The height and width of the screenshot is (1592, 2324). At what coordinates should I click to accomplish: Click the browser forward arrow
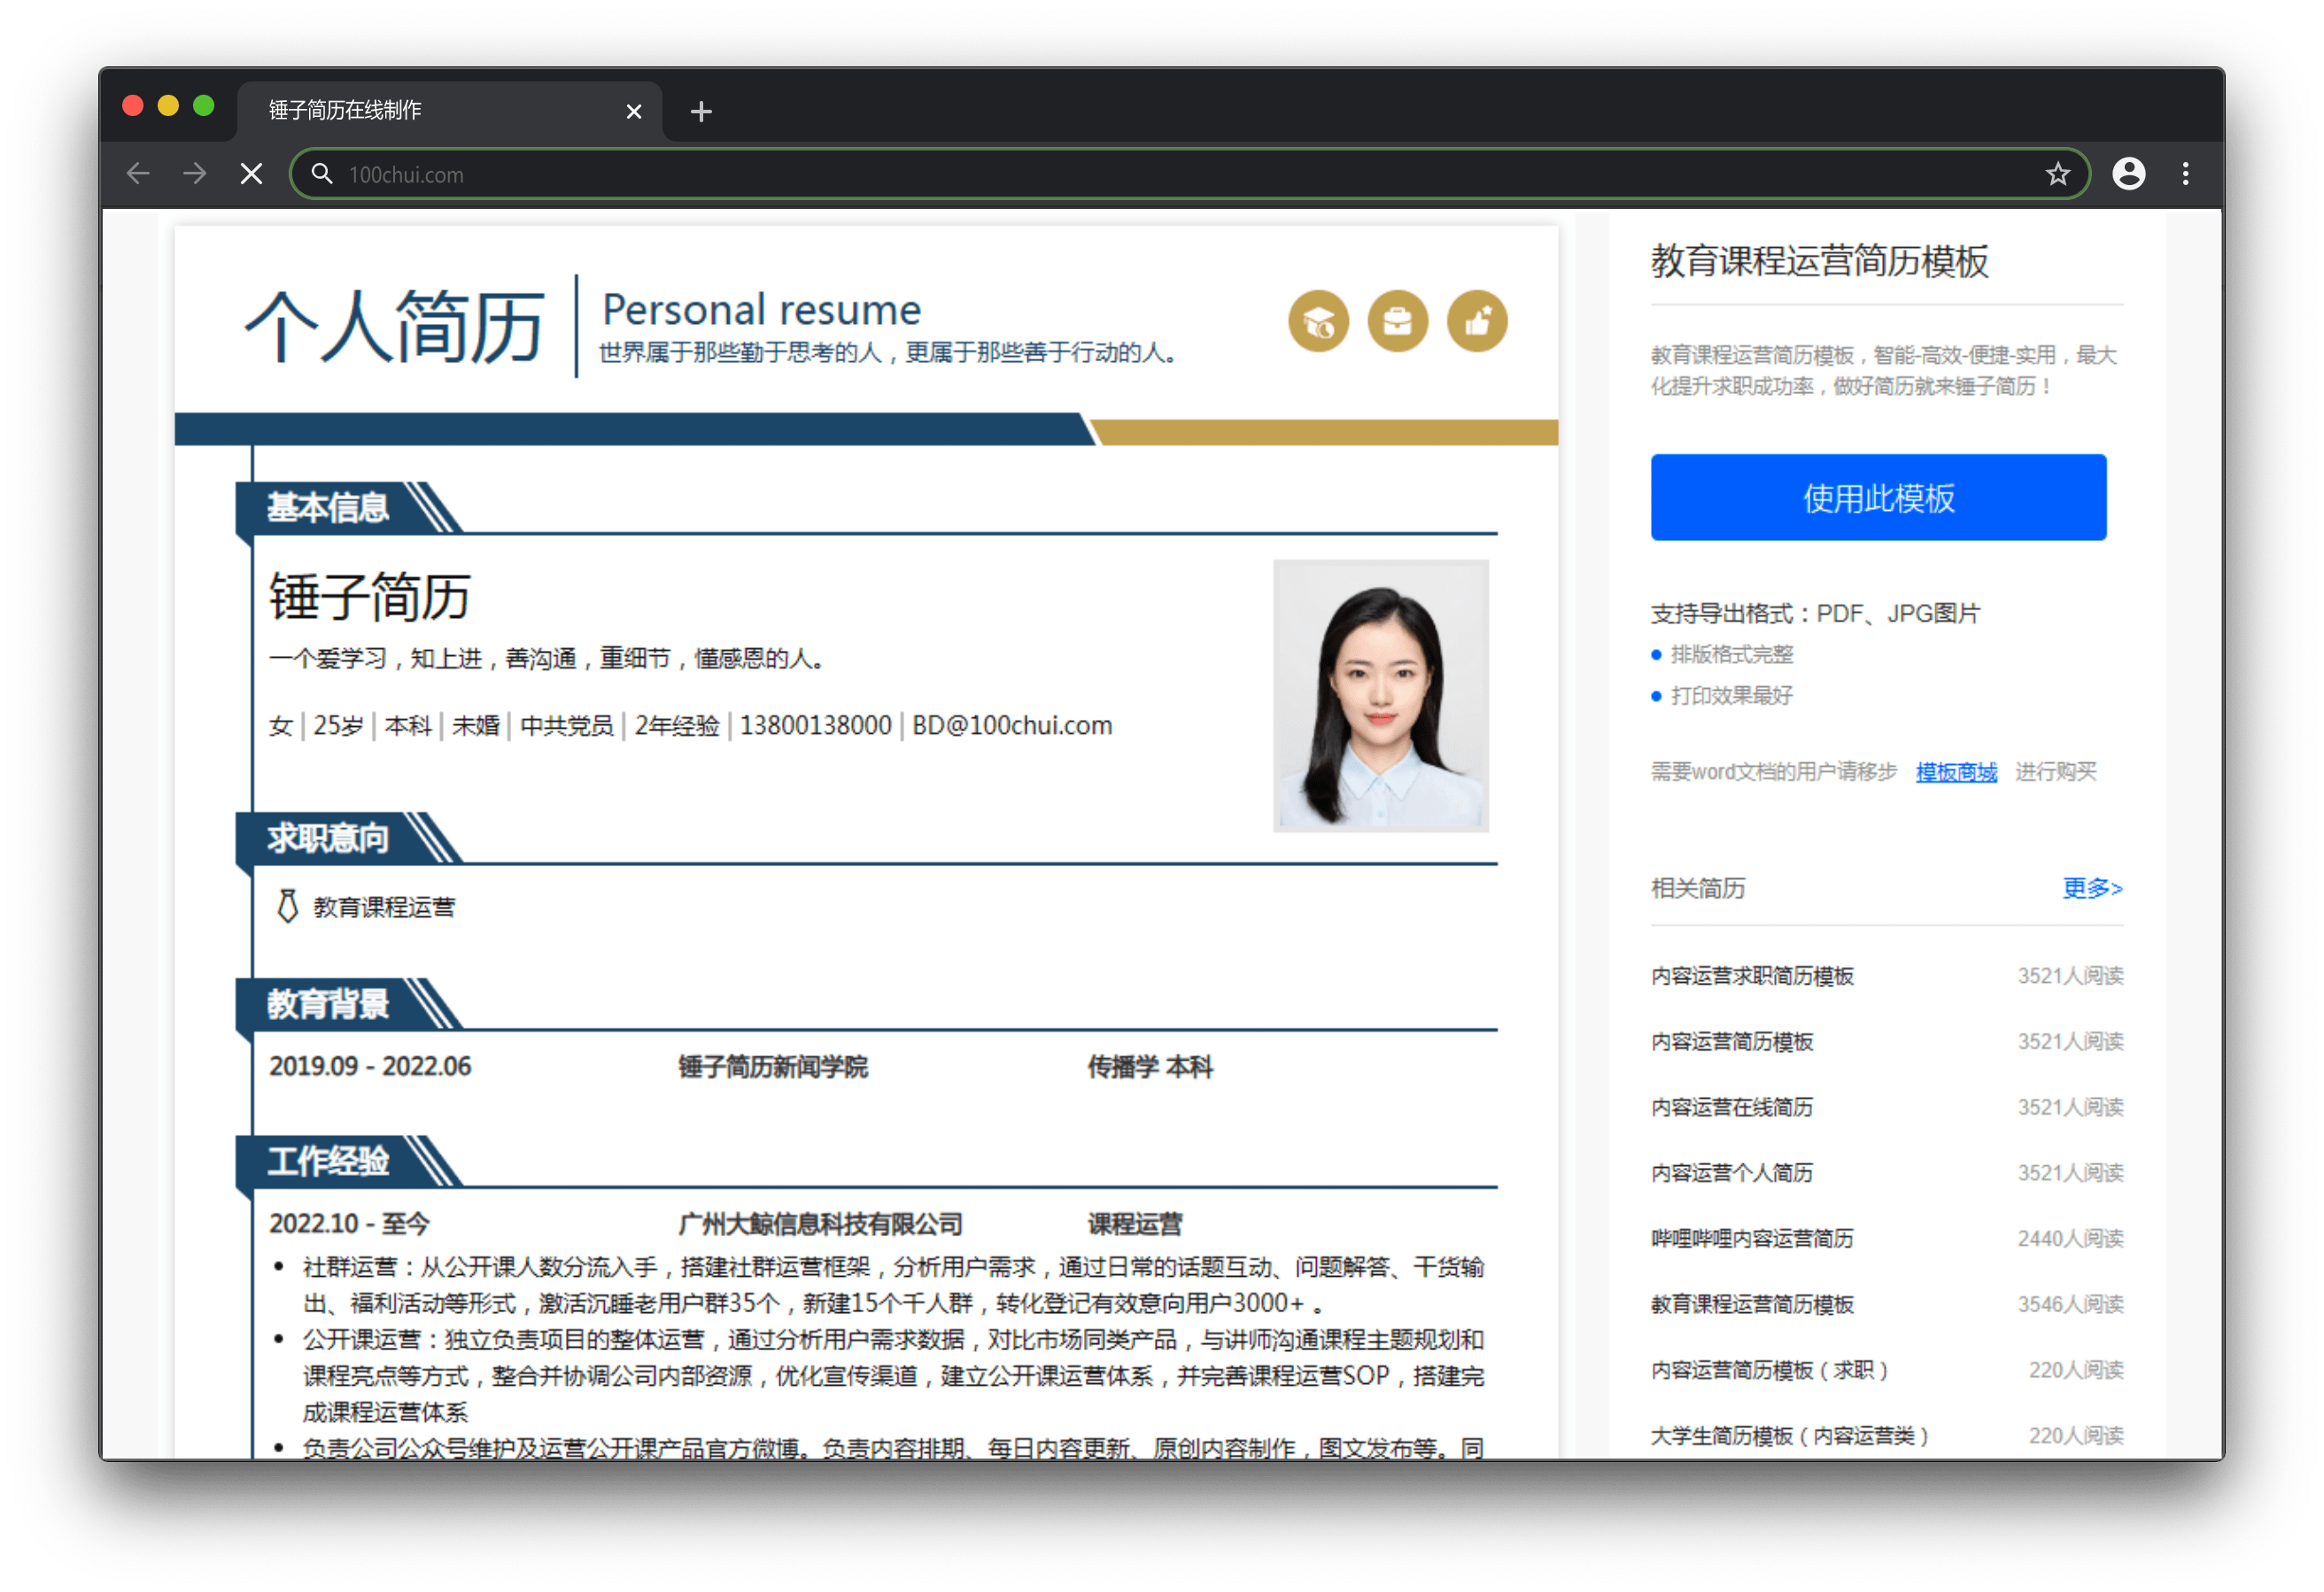pyautogui.click(x=195, y=174)
